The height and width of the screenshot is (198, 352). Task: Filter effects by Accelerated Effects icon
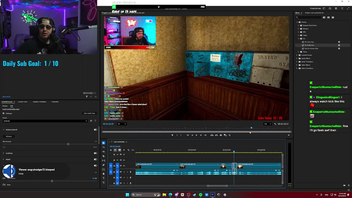324,17
